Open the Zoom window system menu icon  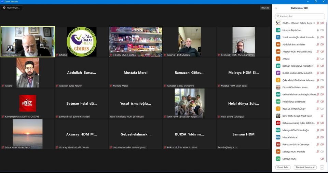coord(2,2)
